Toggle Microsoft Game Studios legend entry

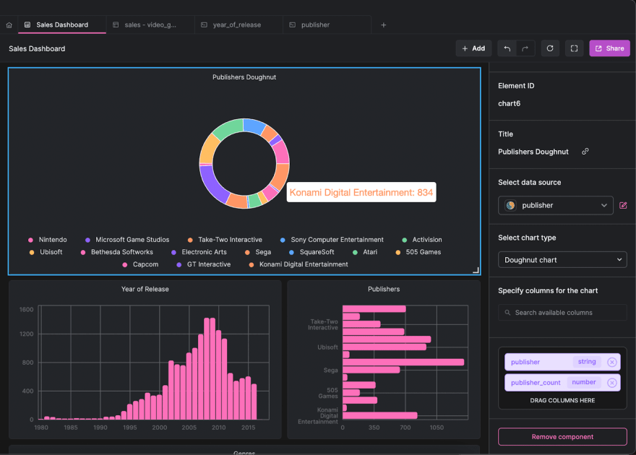[x=127, y=240]
